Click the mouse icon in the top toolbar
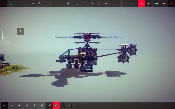Image resolution: width=175 pixels, height=109 pixels. pyautogui.click(x=149, y=3)
